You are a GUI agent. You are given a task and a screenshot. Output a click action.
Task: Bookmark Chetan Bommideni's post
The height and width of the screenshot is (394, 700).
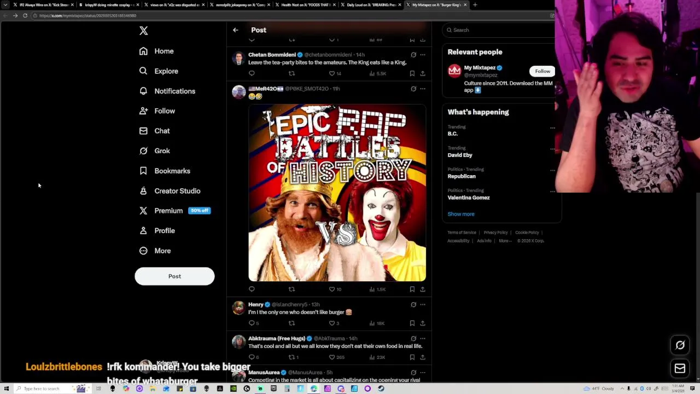tap(412, 73)
